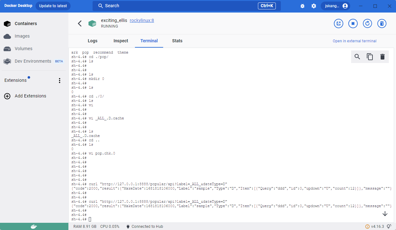396x230 pixels.
Task: Open Volumes in the sidebar
Action: click(x=24, y=49)
